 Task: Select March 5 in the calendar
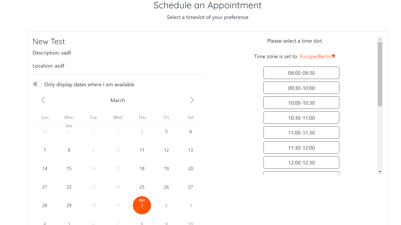[x=166, y=131]
